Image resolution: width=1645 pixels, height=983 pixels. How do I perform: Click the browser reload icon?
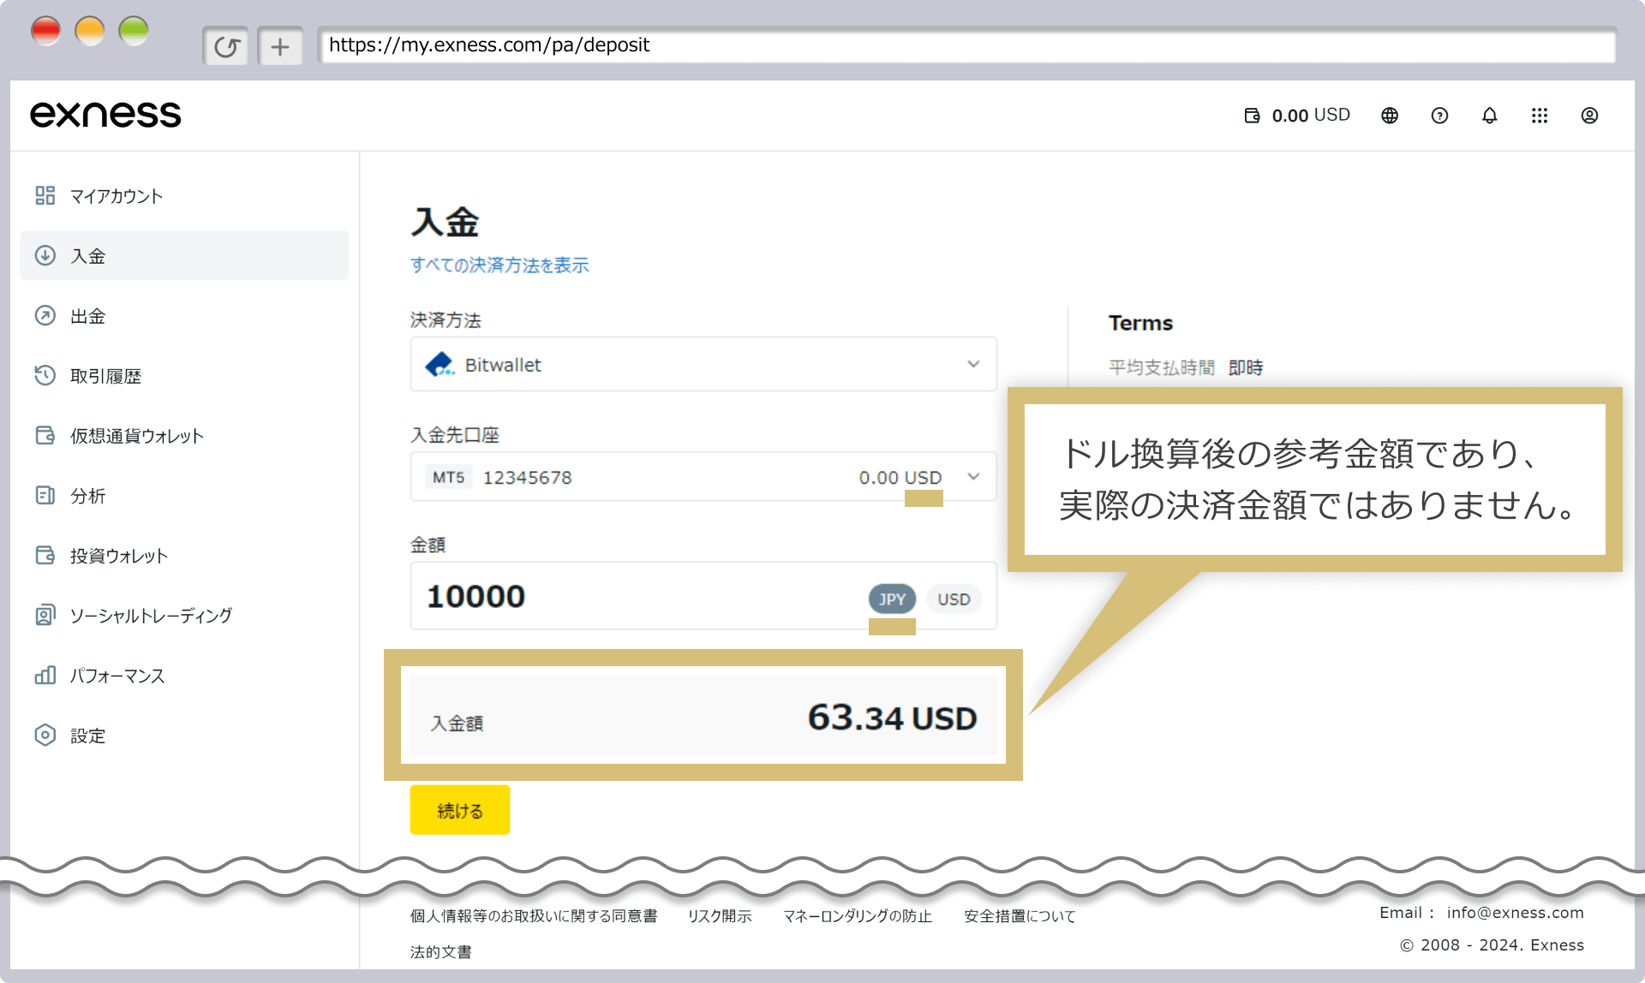click(x=226, y=46)
